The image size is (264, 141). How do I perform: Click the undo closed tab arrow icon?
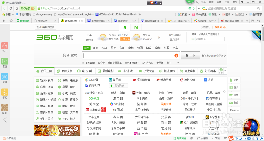(258, 21)
